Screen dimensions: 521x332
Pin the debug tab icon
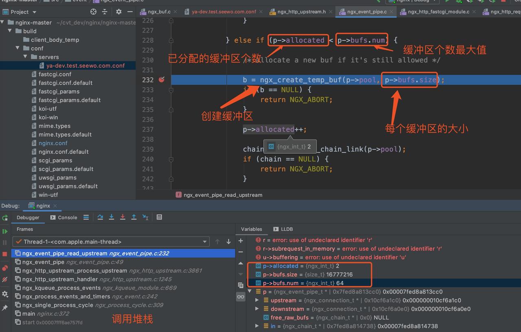click(x=5, y=308)
